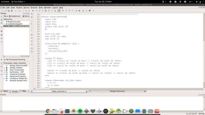Open the logic gate icon in dock

tap(125, 111)
